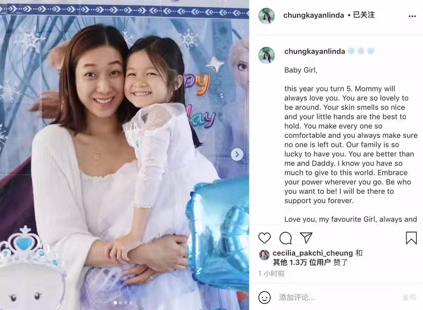The height and width of the screenshot is (310, 423).
Task: Go to next photo with right arrow
Action: click(x=237, y=154)
